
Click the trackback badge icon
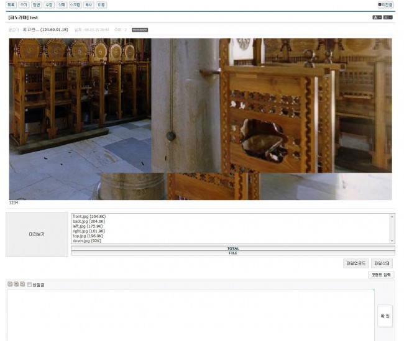pos(140,29)
